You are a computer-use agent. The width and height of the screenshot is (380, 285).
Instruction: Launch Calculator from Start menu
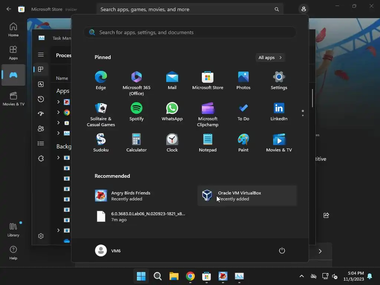pyautogui.click(x=137, y=143)
